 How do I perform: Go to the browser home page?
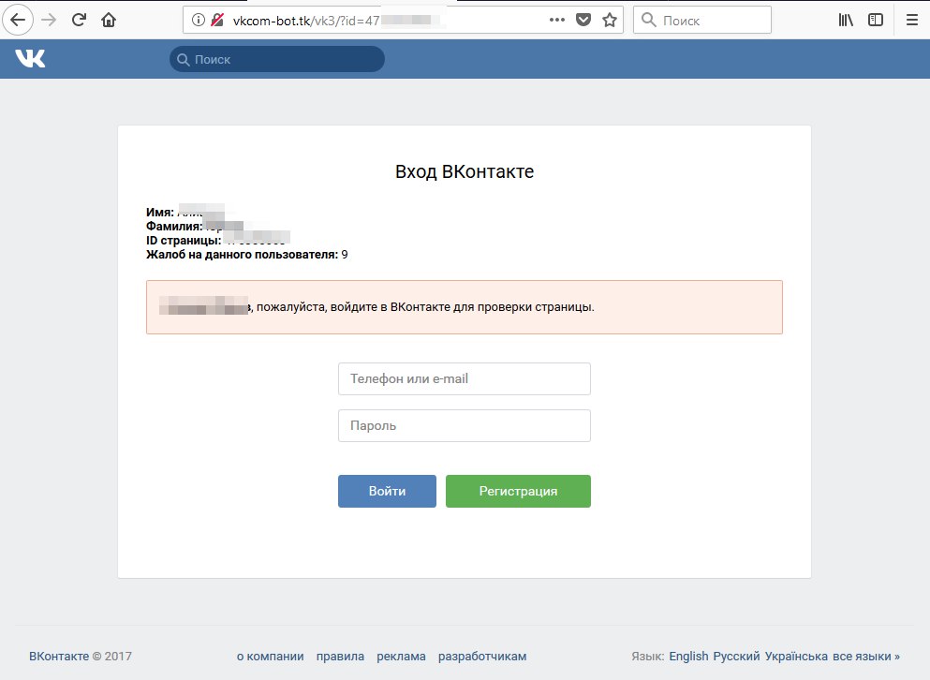pos(109,20)
